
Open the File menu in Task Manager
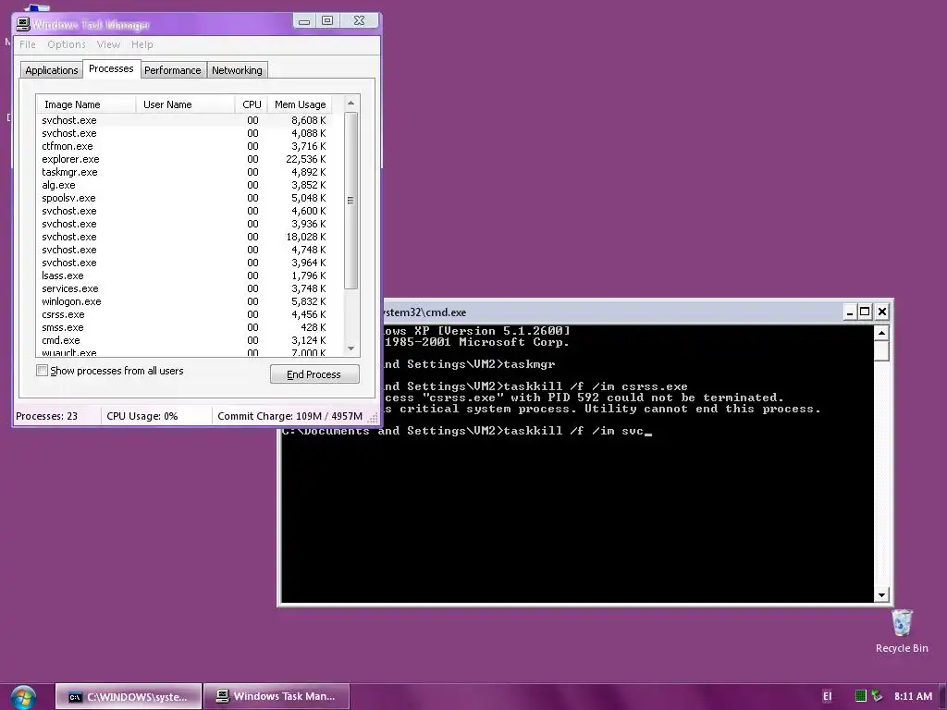coord(27,44)
